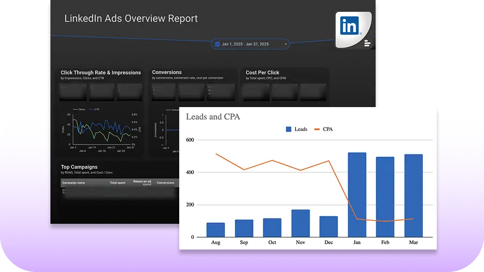Image resolution: width=484 pixels, height=272 pixels.
Task: Click the Feb bar in Leads chart
Action: (385, 197)
